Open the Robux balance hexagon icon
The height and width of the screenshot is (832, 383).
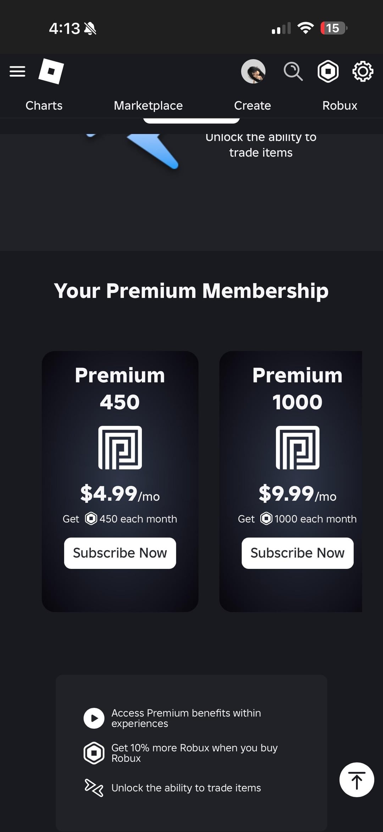(328, 71)
